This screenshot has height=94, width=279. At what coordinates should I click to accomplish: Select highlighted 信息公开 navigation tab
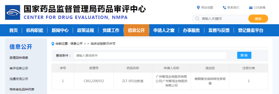coord(136,30)
